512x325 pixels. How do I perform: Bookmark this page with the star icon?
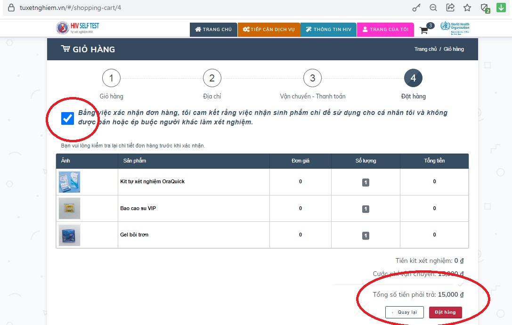pos(467,8)
